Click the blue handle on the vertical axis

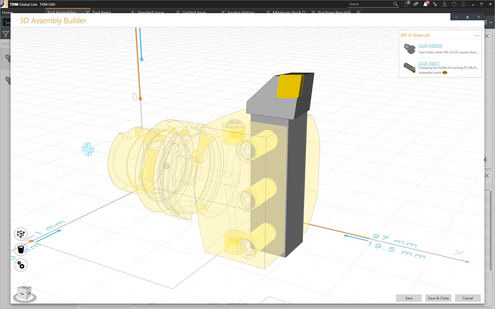click(x=142, y=59)
